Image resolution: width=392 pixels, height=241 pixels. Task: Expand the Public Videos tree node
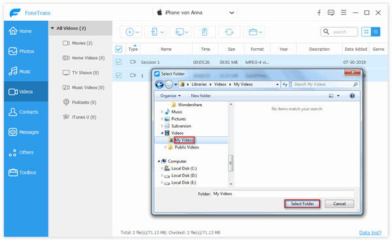(165, 147)
